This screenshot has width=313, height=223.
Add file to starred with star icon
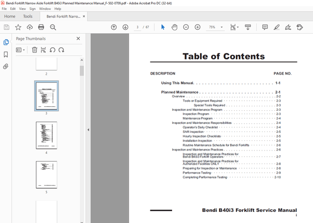[x=18, y=27]
